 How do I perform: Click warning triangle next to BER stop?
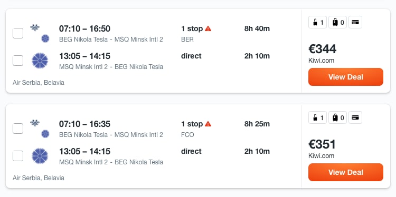point(208,28)
